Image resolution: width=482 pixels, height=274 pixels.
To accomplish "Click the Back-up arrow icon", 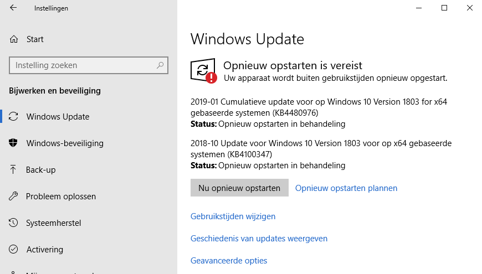I will (x=14, y=170).
